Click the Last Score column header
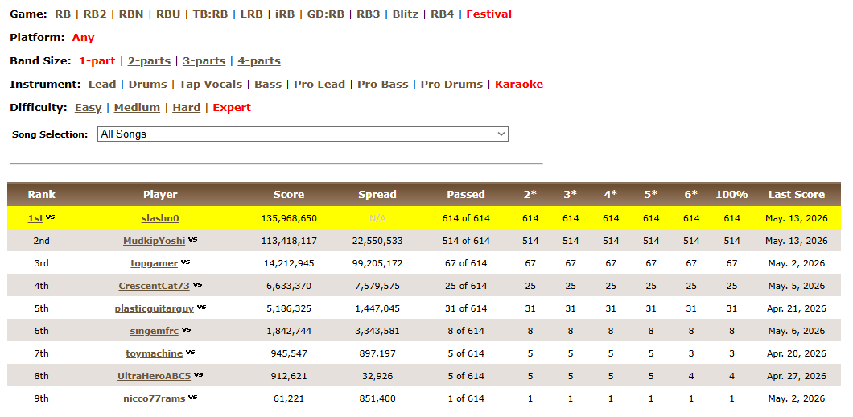The width and height of the screenshot is (853, 417). pyautogui.click(x=797, y=194)
